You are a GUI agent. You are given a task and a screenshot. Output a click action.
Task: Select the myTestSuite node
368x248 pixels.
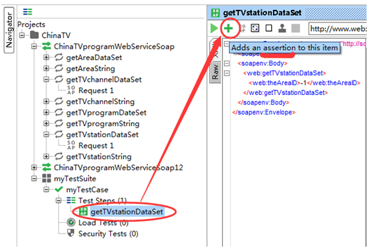(x=75, y=179)
